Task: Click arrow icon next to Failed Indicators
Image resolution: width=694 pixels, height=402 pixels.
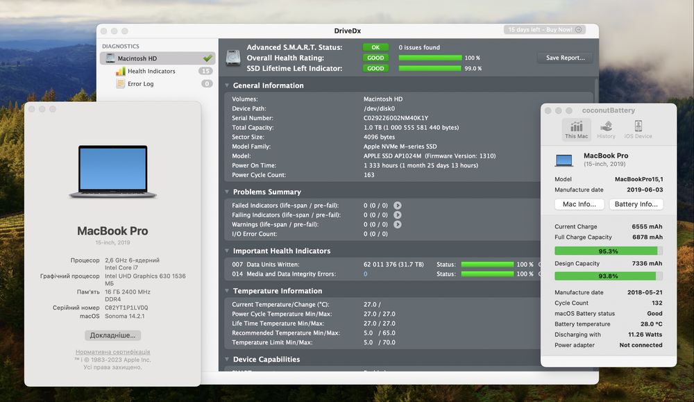Action: [x=398, y=206]
